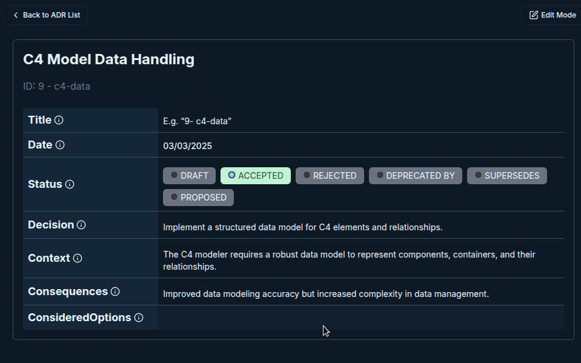Click the ConsideredOptions info icon
This screenshot has width=581, height=363.
pos(140,318)
